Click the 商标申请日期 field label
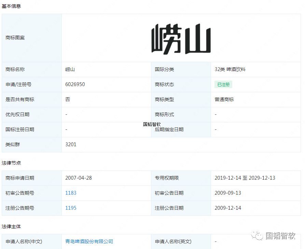The width and height of the screenshot is (305, 249). pos(20,178)
